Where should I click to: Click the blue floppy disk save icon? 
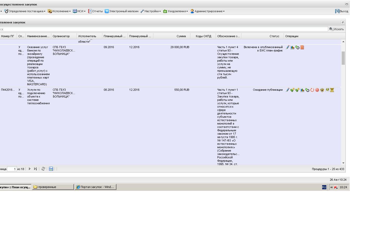tap(51, 169)
